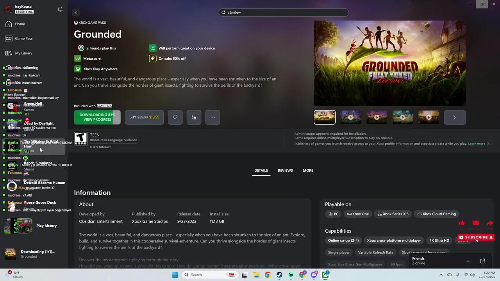Viewport: 500px width, 281px height.
Task: Click the 83 Metascore badge
Action: (77, 59)
